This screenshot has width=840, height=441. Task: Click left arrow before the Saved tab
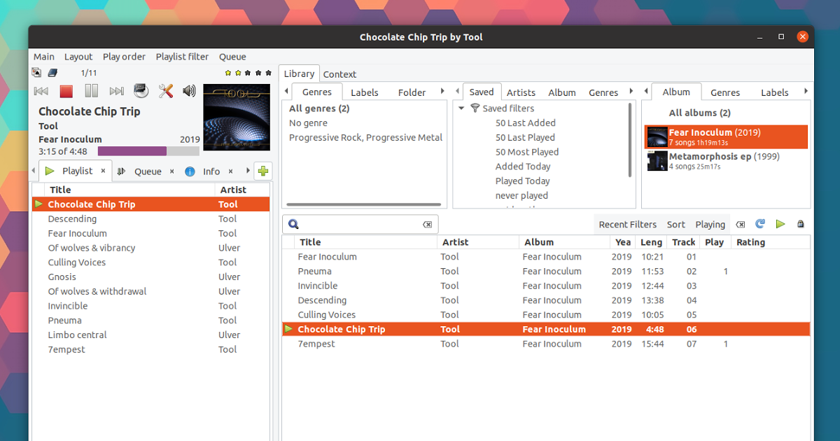point(456,92)
